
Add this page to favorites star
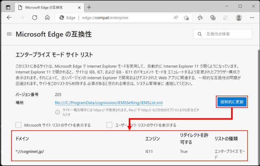[186, 17]
